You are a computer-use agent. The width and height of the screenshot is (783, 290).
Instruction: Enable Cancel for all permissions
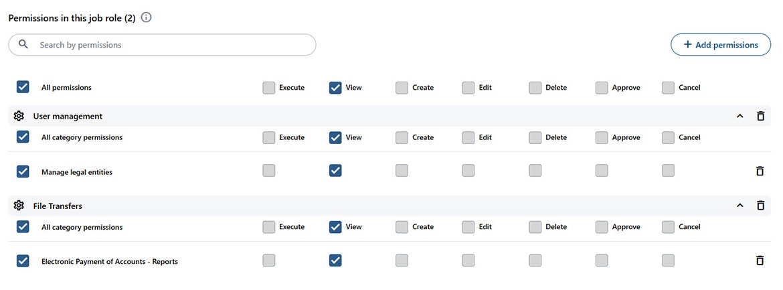coord(668,88)
